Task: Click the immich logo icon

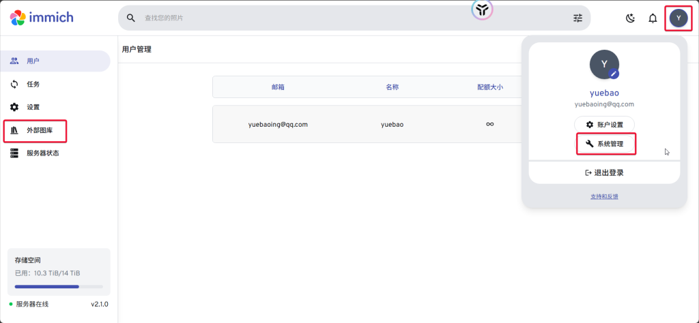Action: (18, 17)
